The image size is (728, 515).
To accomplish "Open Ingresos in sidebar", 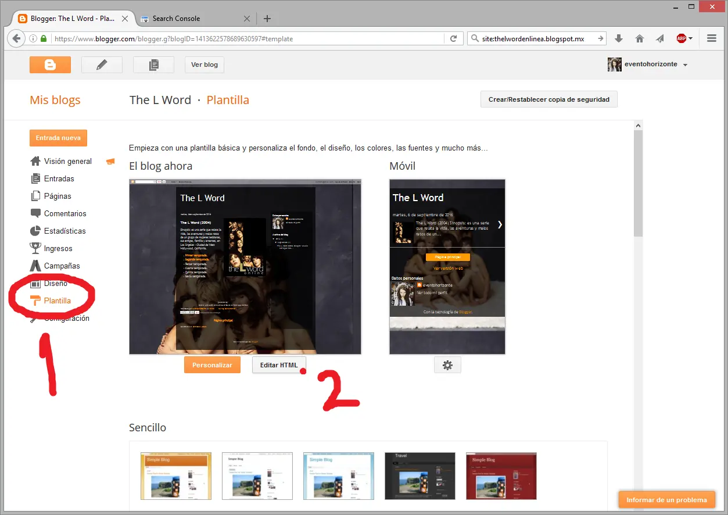I will tap(58, 248).
